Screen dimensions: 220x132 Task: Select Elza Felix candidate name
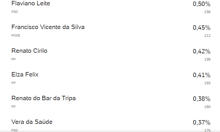click(x=25, y=75)
